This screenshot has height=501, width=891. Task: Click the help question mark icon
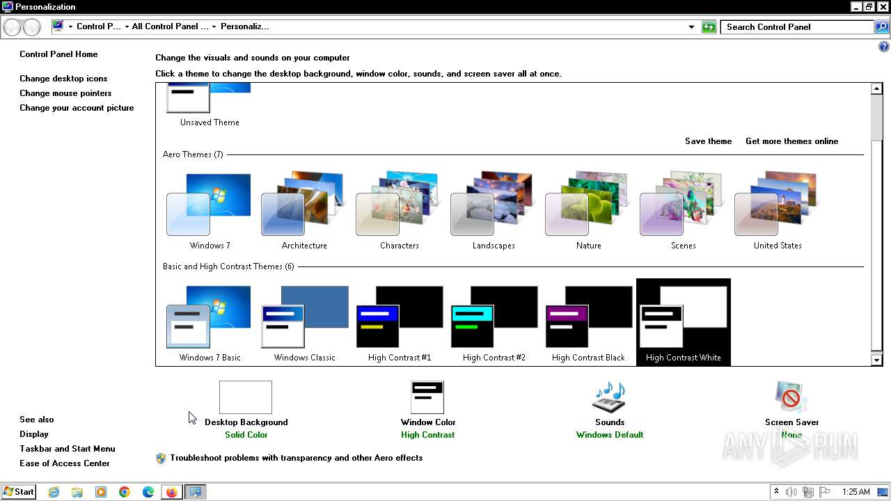[884, 47]
